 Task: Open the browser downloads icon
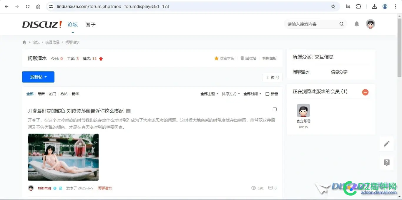click(x=374, y=6)
